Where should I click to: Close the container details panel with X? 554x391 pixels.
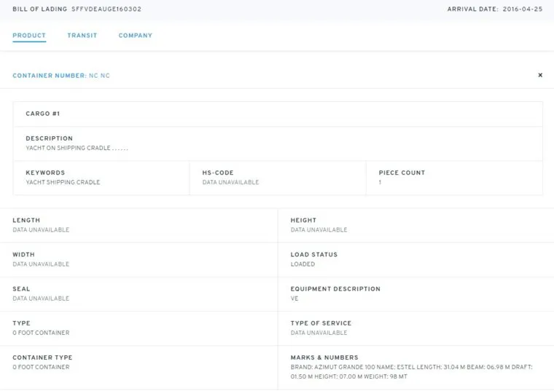(x=540, y=75)
